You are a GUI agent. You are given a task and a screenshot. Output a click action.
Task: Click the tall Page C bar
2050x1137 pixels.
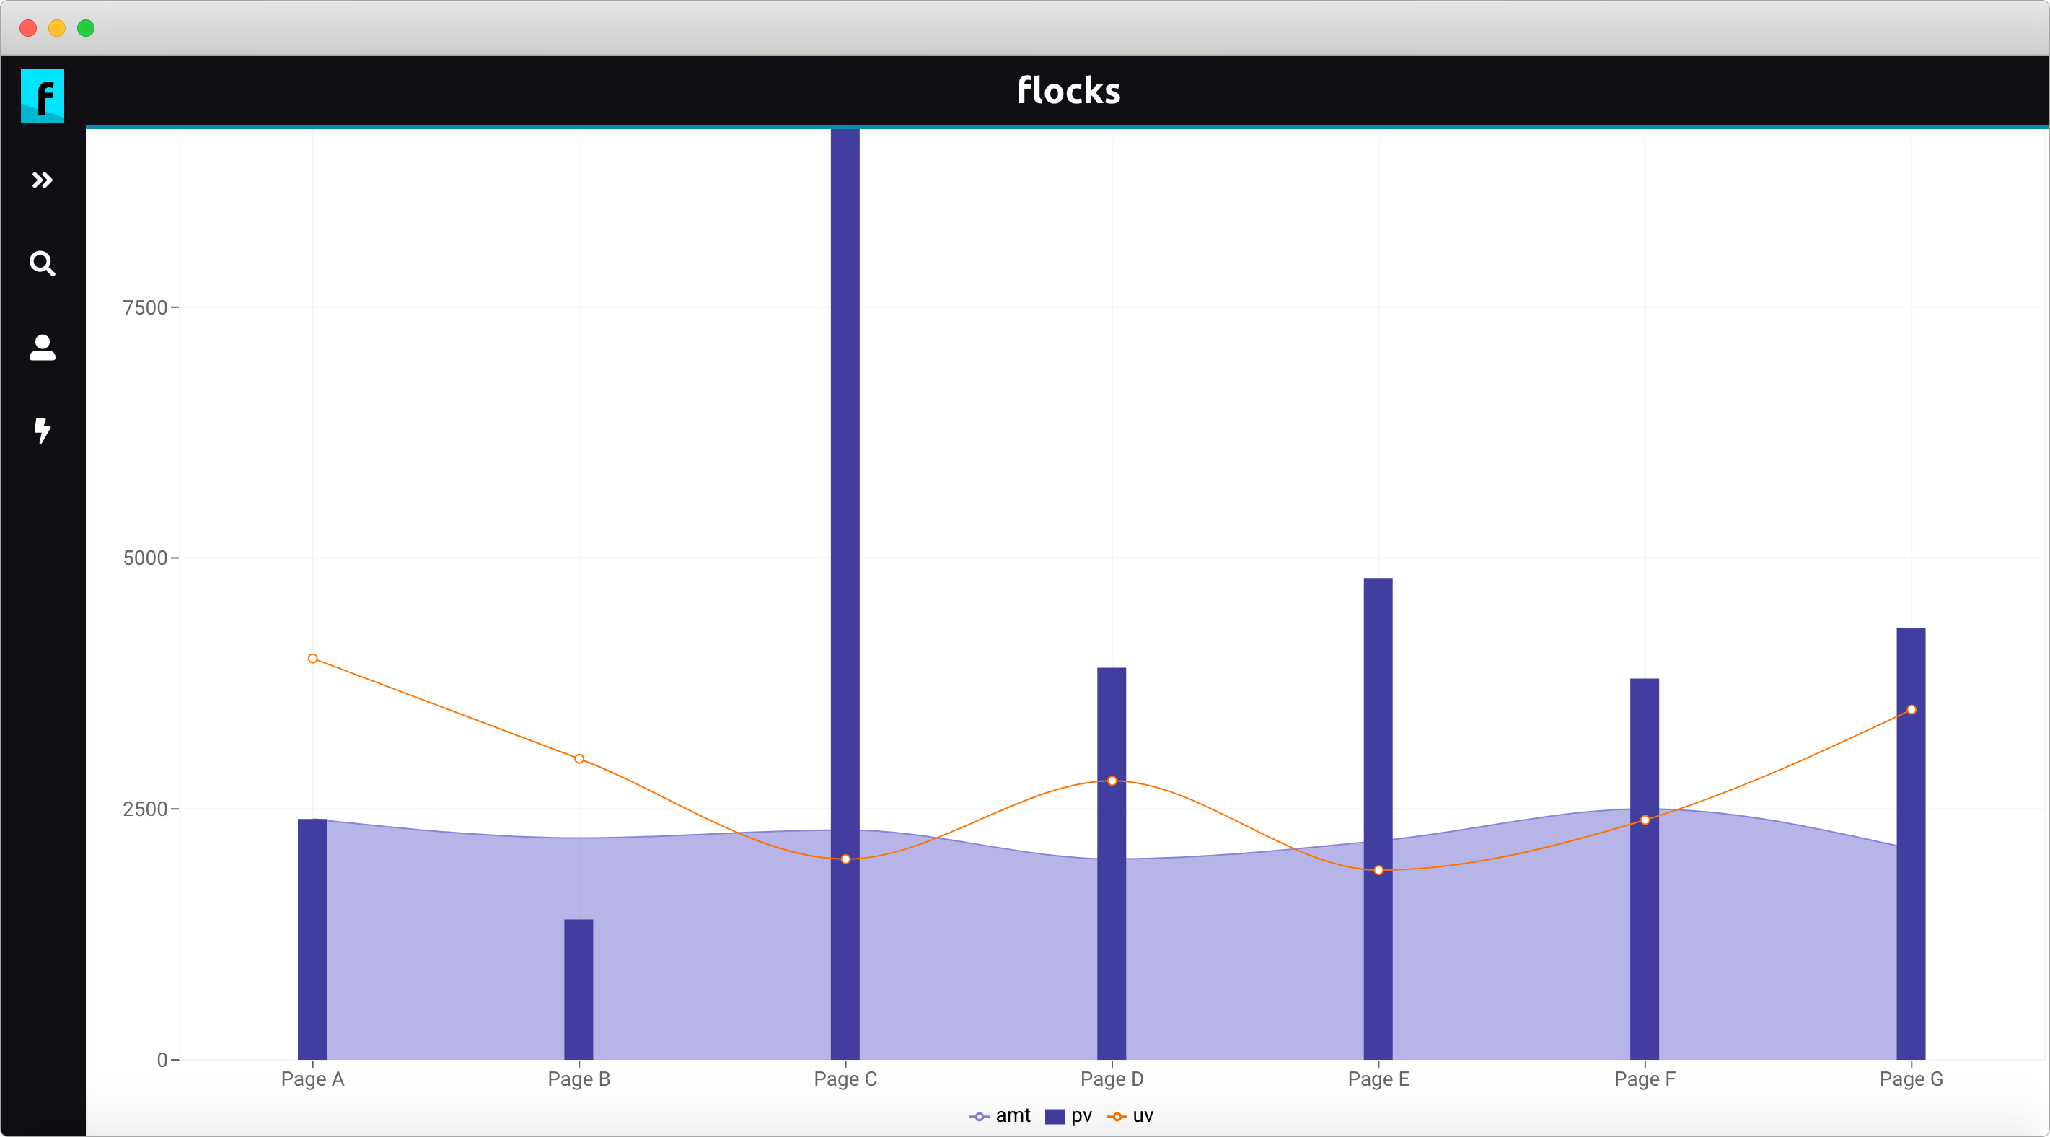(845, 478)
